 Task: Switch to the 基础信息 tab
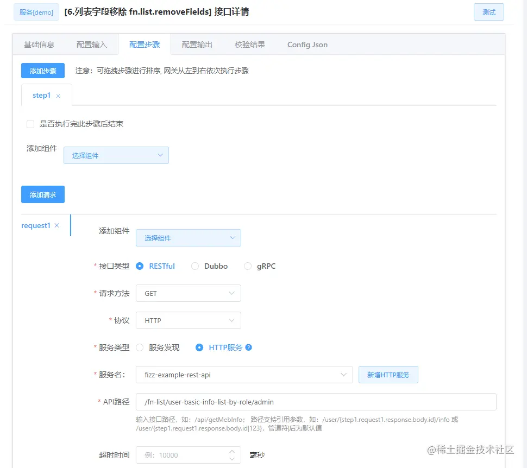[x=39, y=45]
